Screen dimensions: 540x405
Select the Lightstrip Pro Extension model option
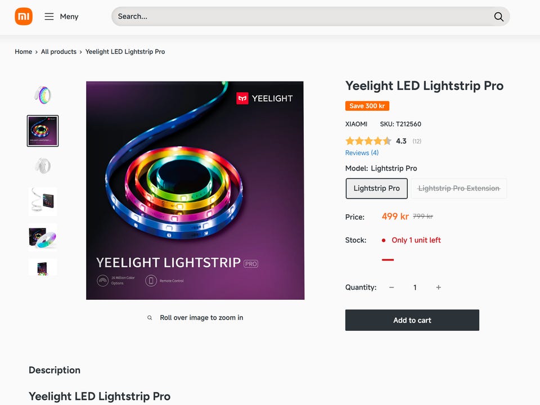(458, 188)
